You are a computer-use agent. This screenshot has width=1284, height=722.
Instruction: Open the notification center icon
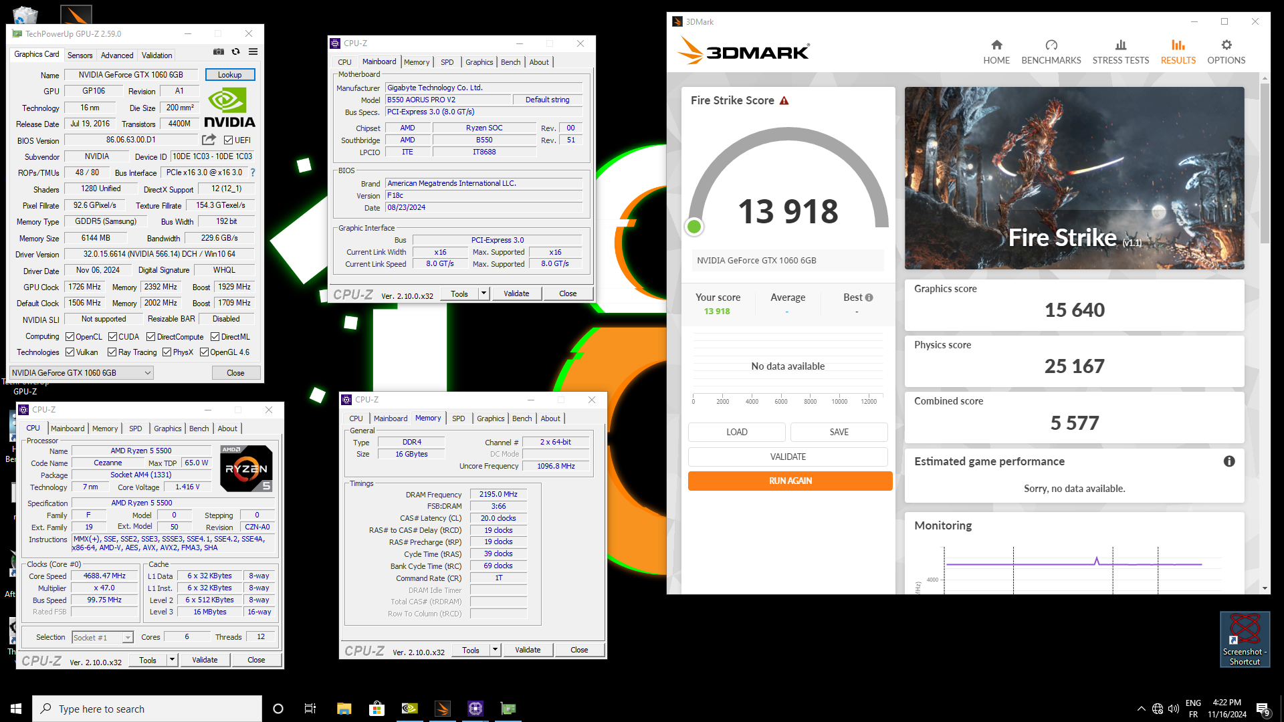point(1263,709)
